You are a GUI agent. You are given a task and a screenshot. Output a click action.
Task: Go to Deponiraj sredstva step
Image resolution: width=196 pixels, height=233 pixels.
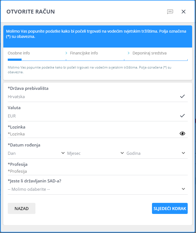click(x=149, y=53)
